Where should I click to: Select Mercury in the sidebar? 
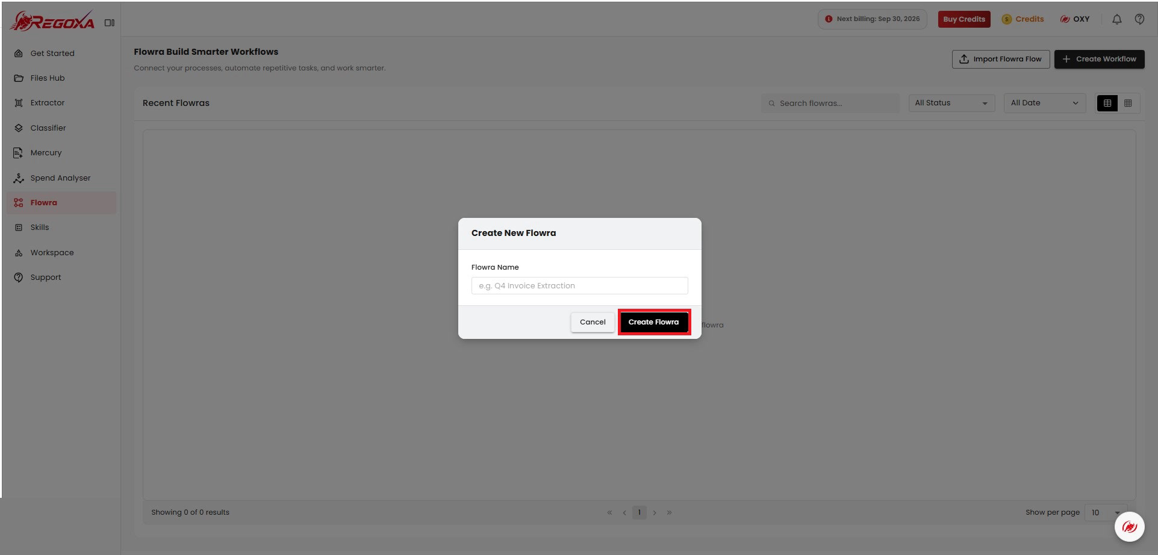61,153
